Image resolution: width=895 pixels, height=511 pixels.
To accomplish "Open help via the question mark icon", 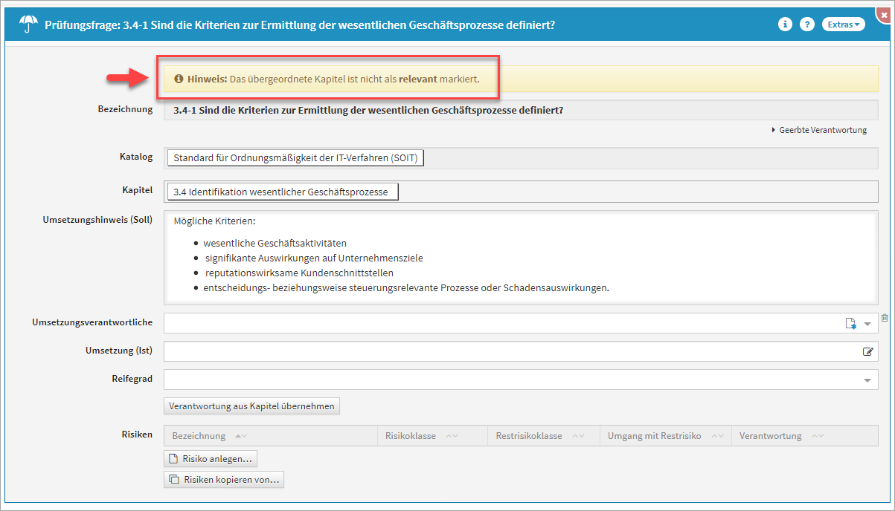I will coord(806,25).
